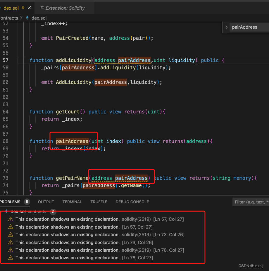Select the OUTPUT panel tab
Image resolution: width=269 pixels, height=271 pixels.
tap(46, 202)
